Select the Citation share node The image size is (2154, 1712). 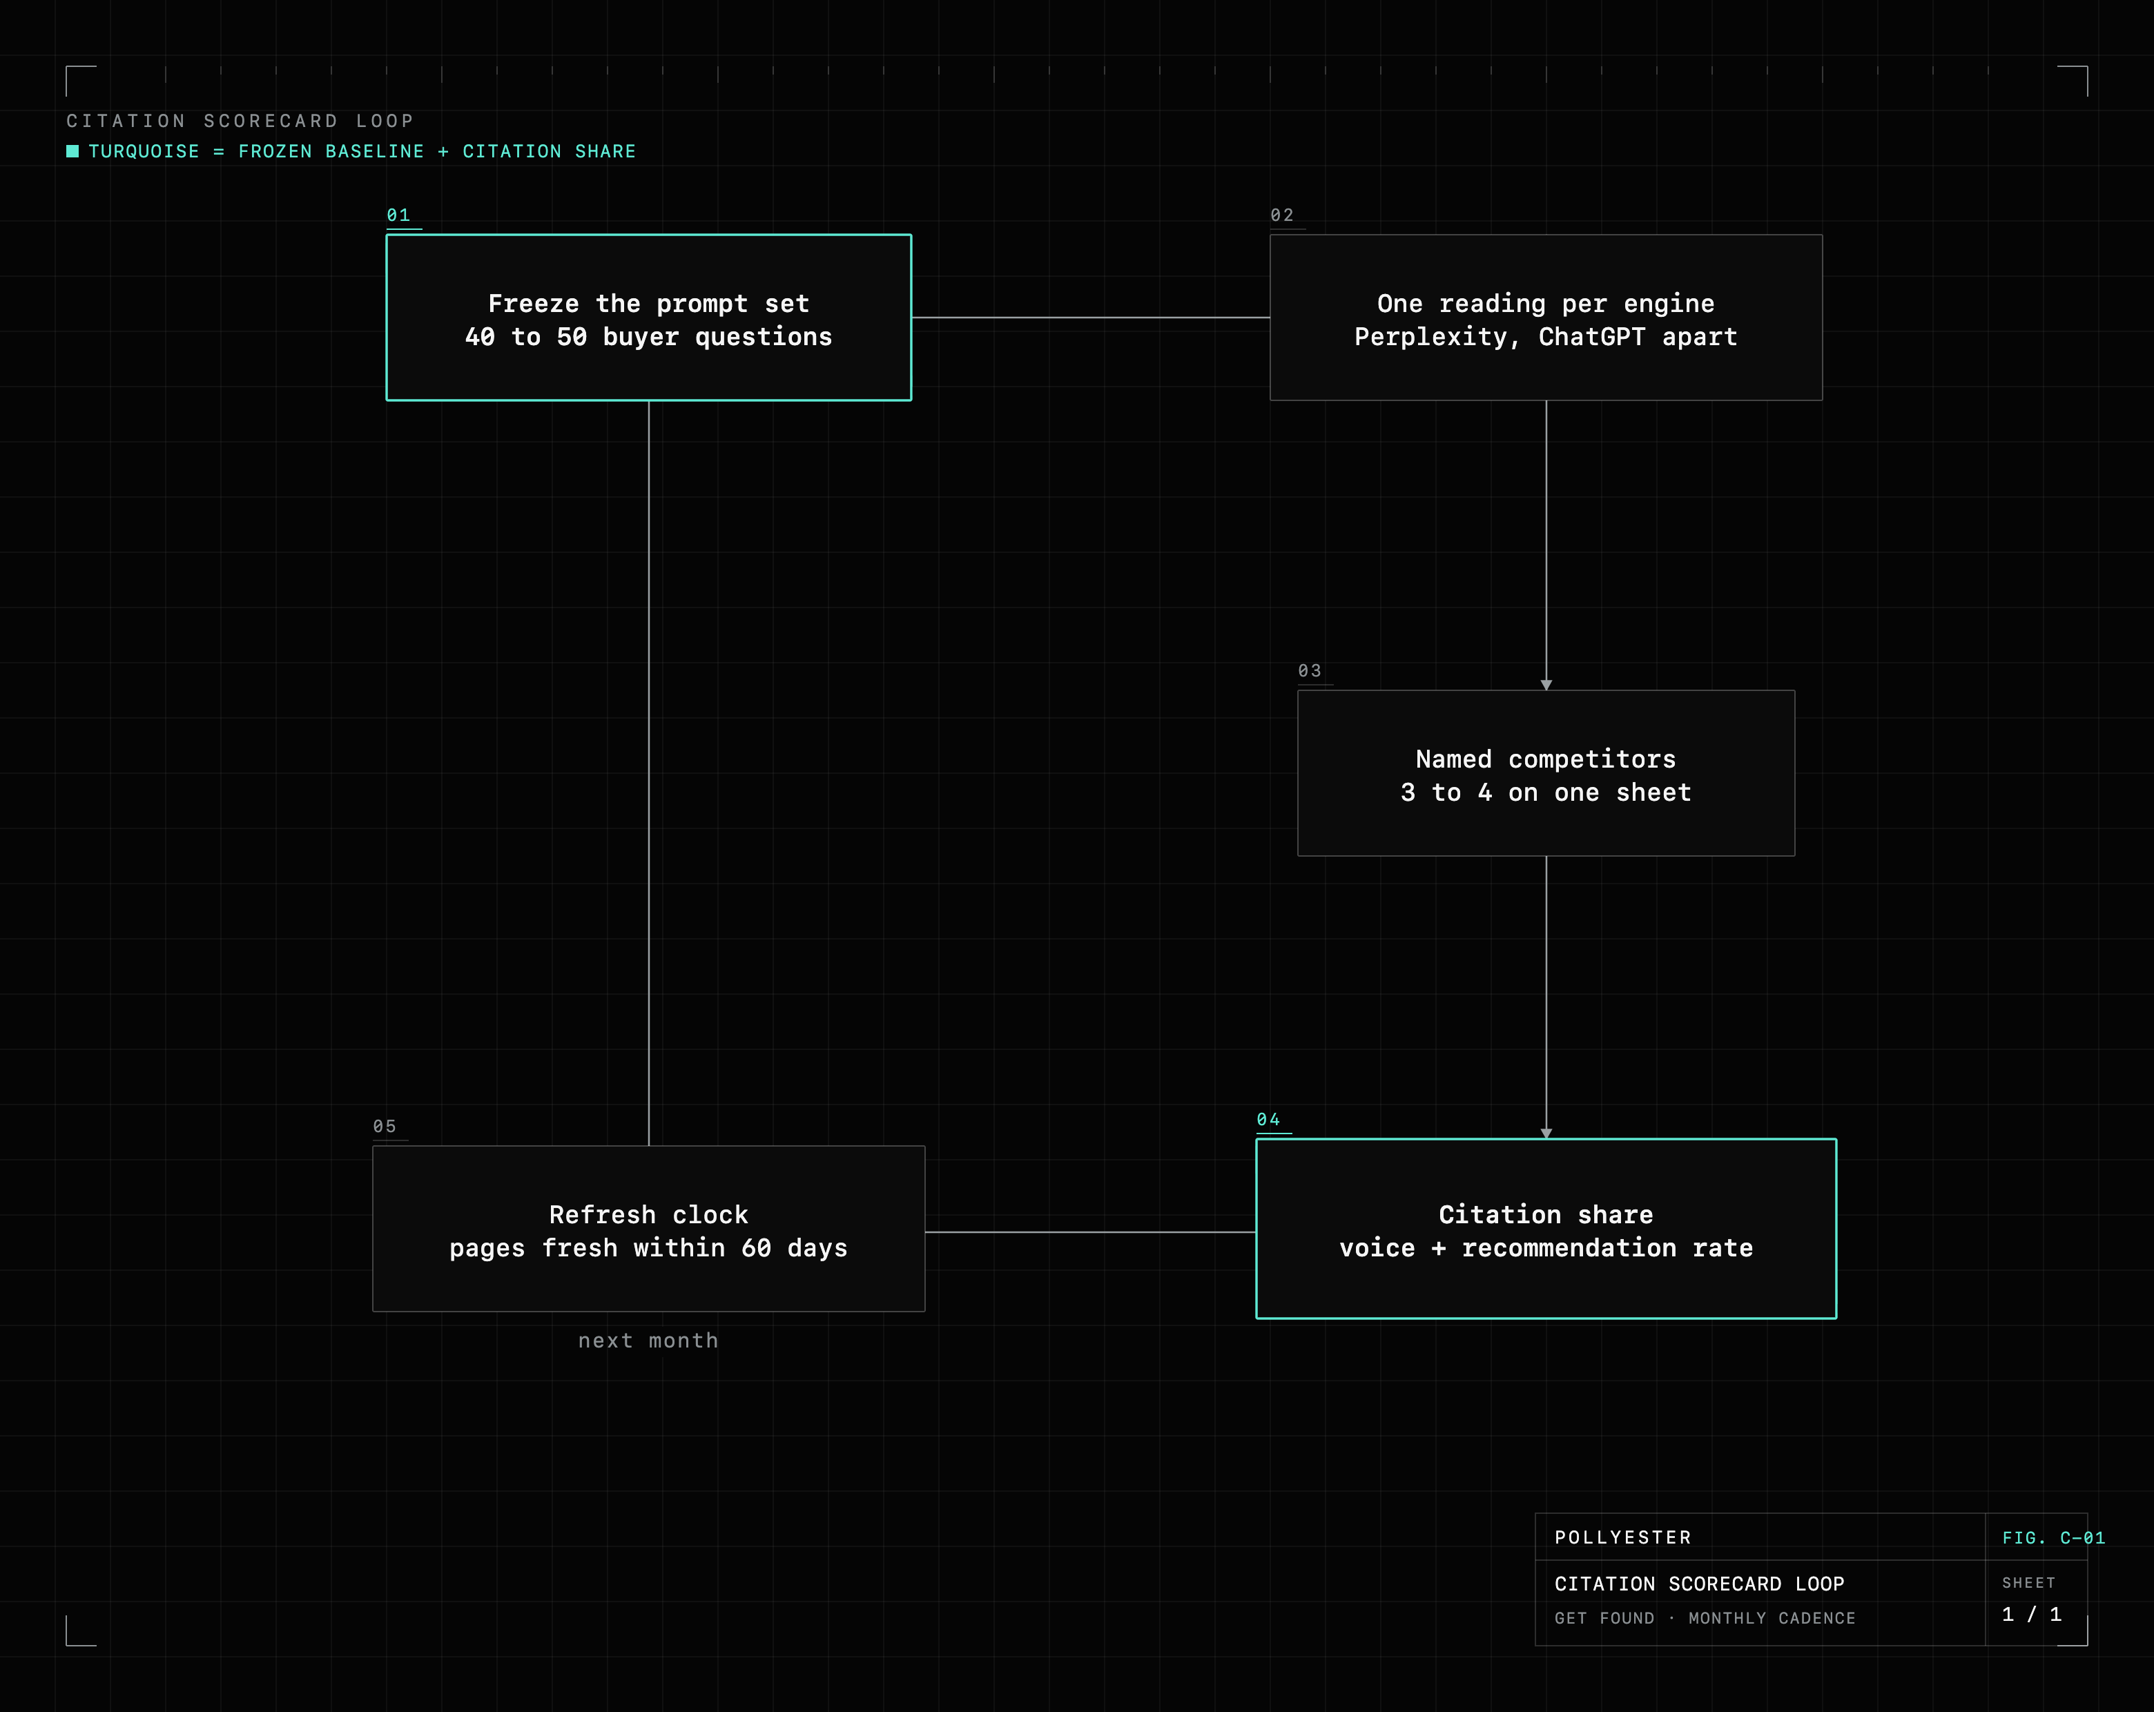(1546, 1229)
